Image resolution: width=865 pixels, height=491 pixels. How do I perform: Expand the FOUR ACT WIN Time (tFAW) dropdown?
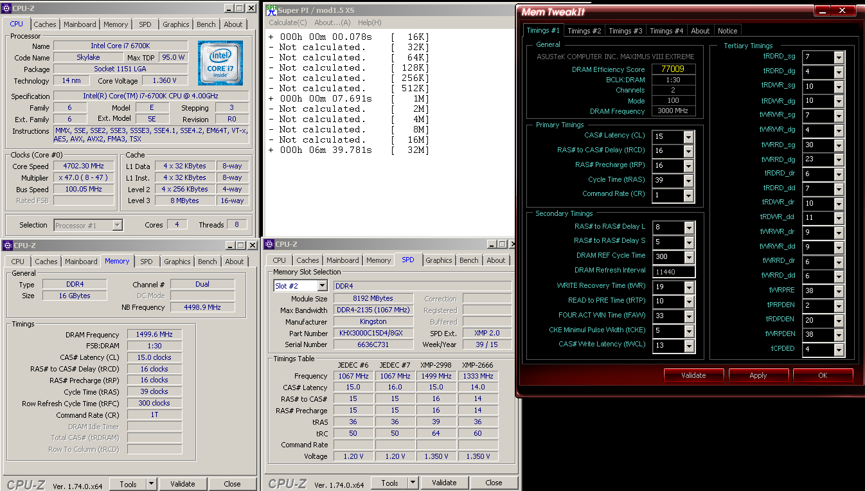(689, 316)
